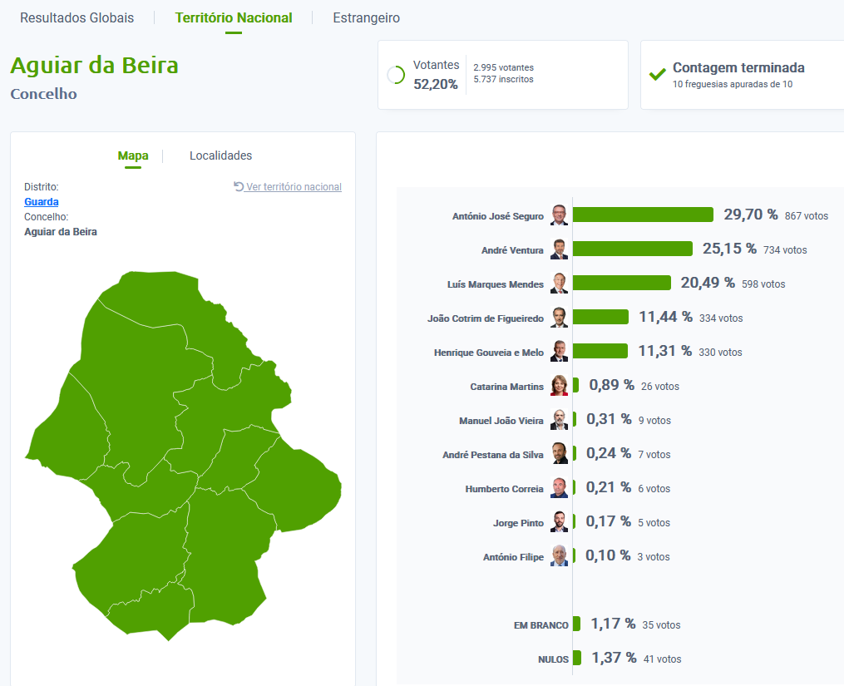This screenshot has width=844, height=686.
Task: Click João Cotrim de Figueiredo's portrait
Action: (560, 318)
